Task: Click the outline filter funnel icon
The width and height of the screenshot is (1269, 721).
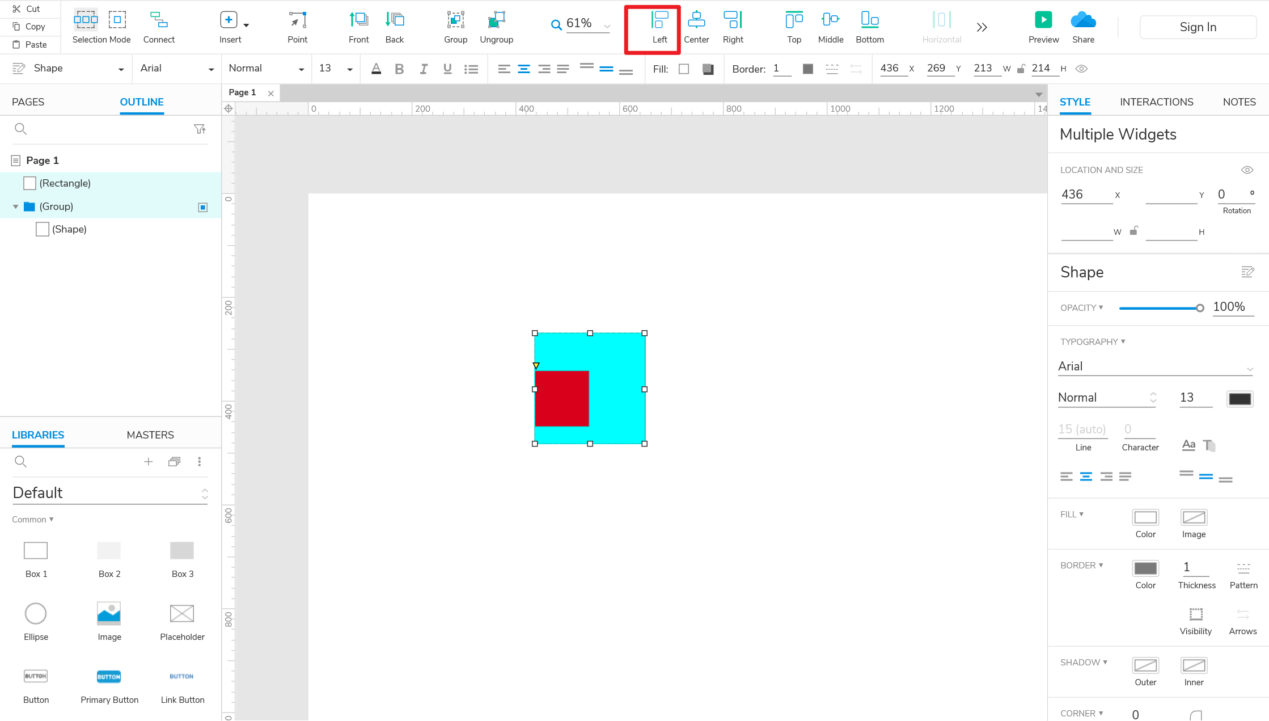Action: tap(200, 129)
